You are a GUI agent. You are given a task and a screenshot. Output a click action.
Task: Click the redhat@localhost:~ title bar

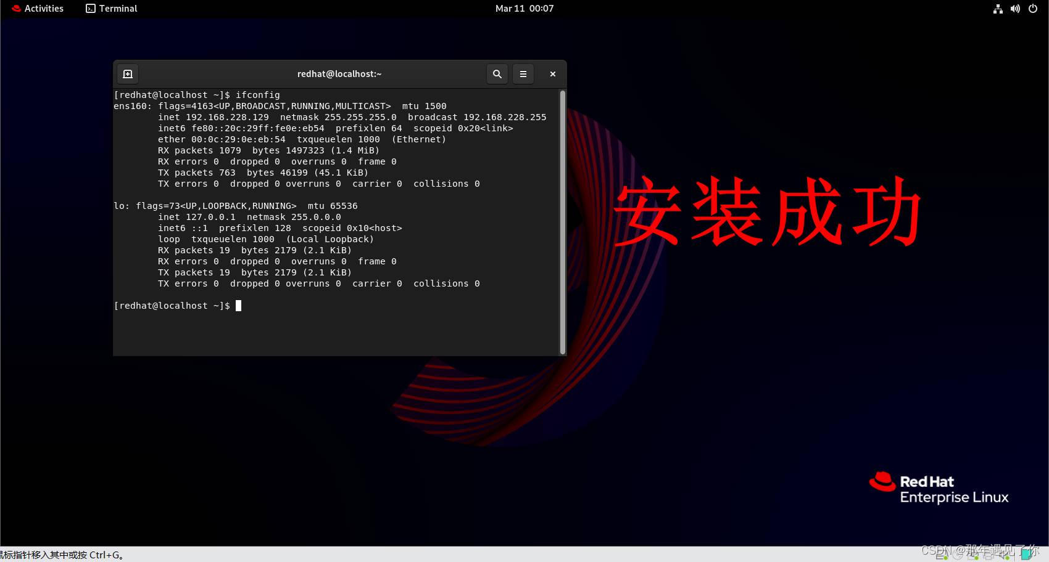[339, 74]
